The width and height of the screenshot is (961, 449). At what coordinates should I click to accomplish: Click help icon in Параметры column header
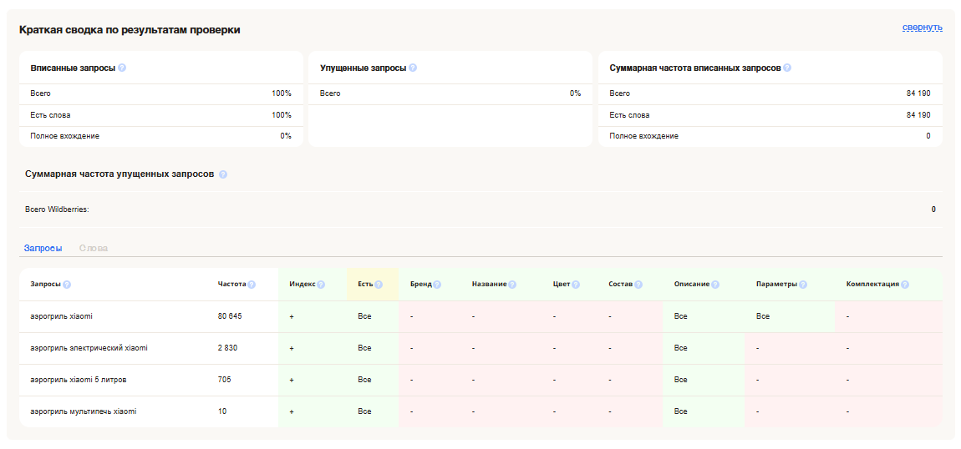point(803,285)
